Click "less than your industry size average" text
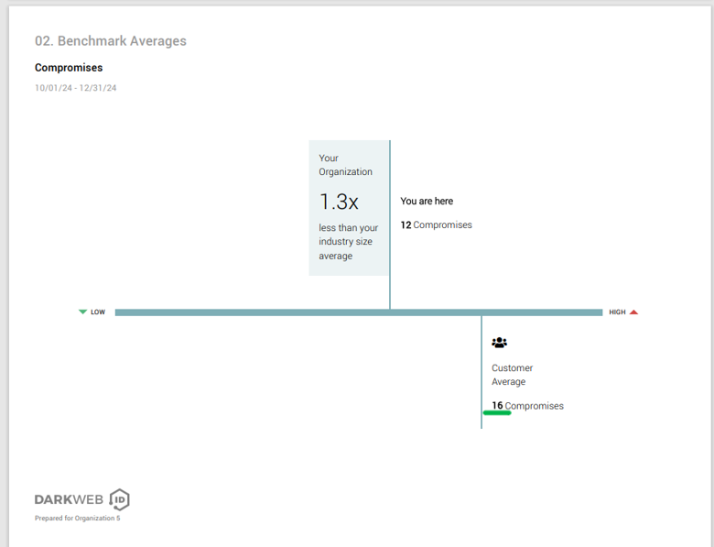714x547 pixels. point(348,242)
